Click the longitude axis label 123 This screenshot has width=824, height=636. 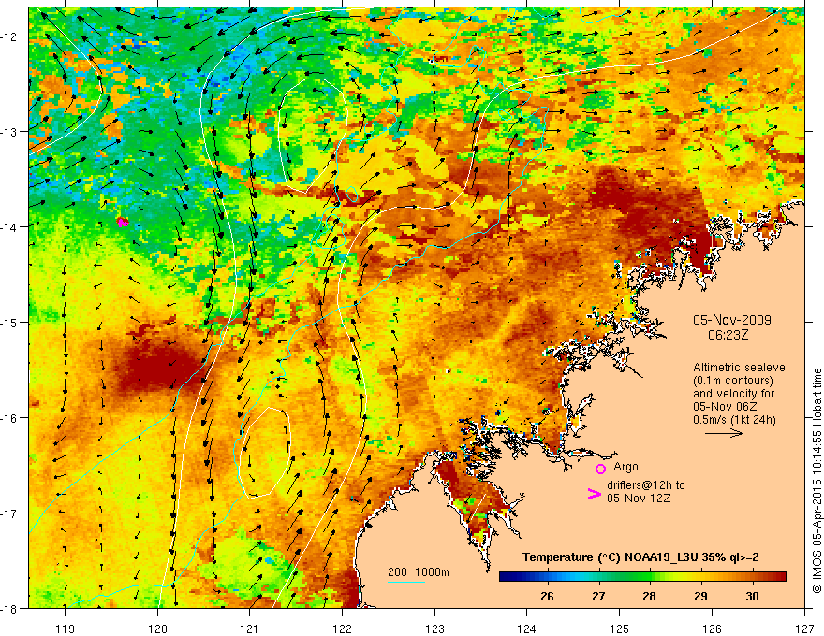click(434, 629)
